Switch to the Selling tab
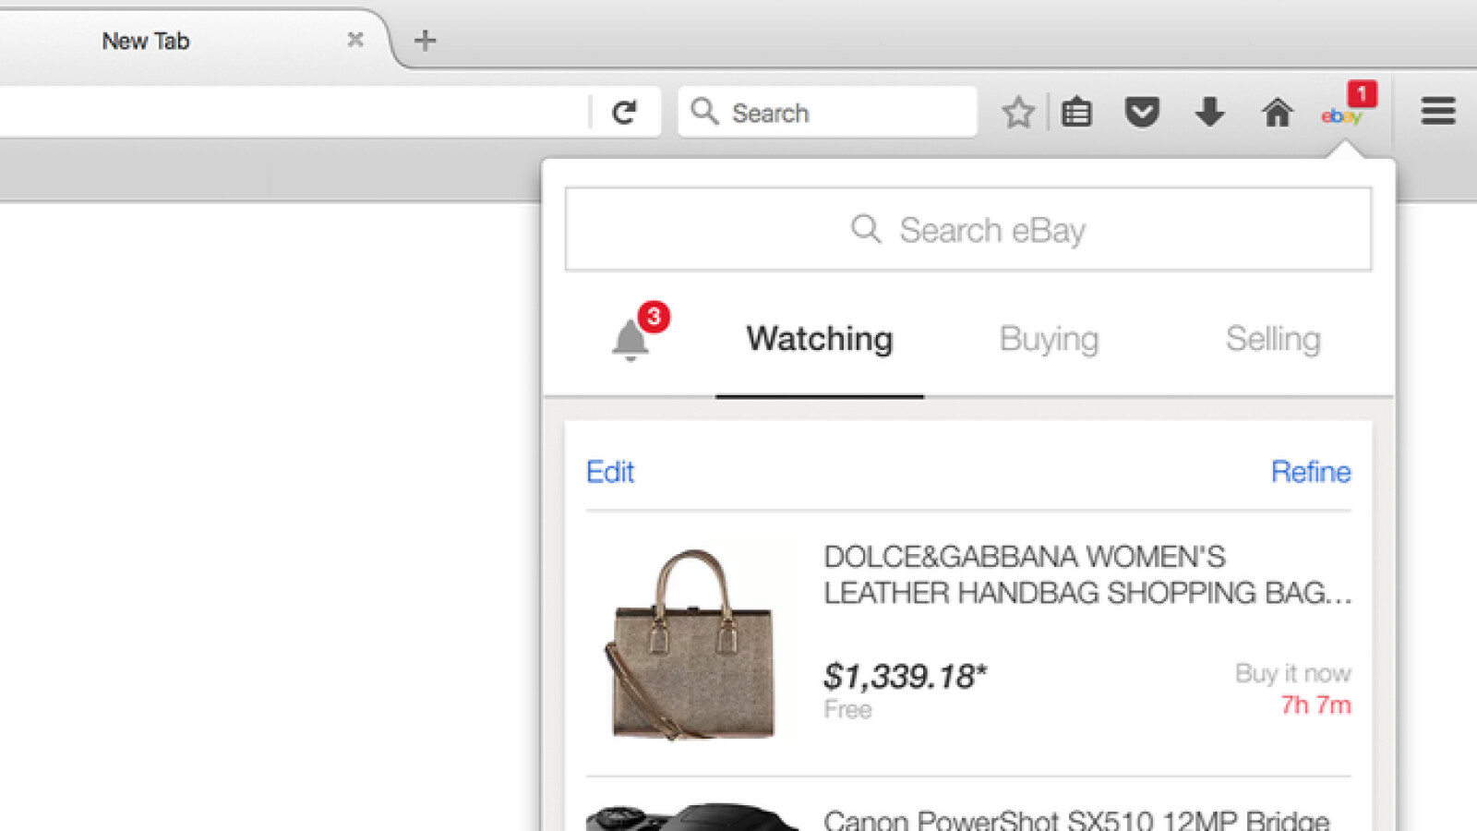This screenshot has width=1477, height=831. (1273, 339)
